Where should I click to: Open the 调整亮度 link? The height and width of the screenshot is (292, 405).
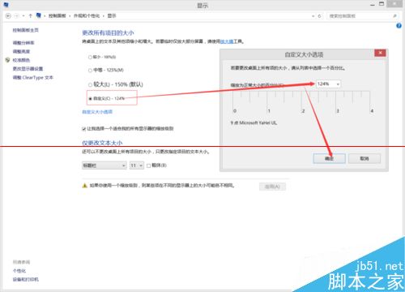tap(21, 51)
